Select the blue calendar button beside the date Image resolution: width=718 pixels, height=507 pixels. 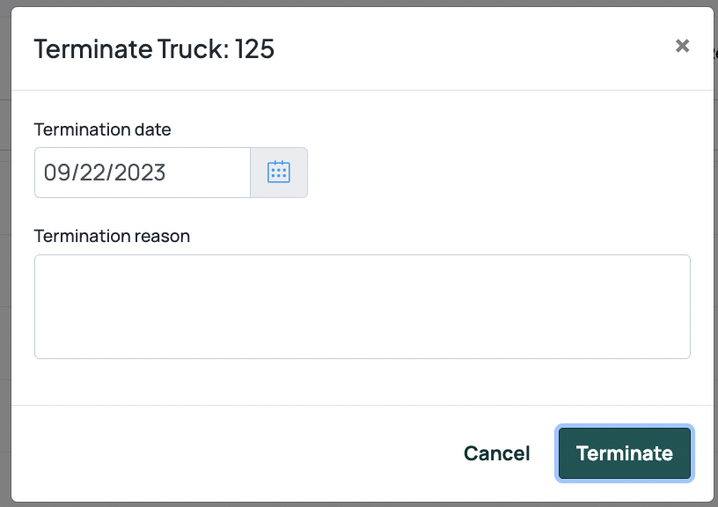coord(279,173)
